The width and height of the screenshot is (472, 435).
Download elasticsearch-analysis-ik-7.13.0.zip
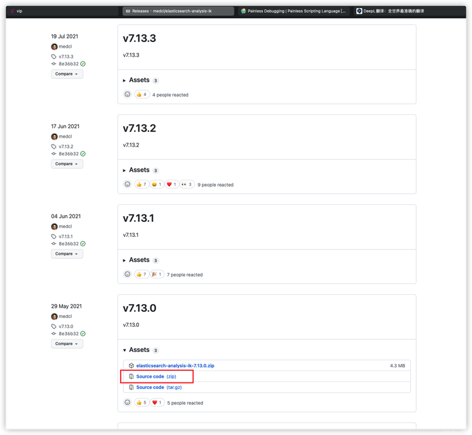[x=175, y=366]
